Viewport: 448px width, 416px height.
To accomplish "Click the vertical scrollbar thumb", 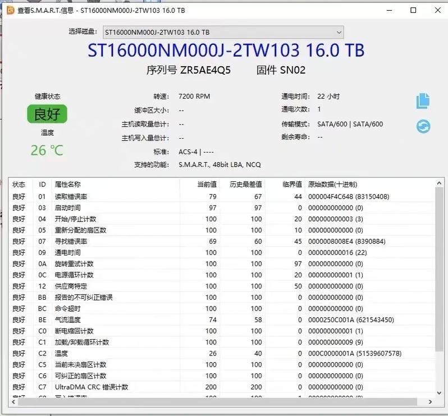I will [x=439, y=269].
